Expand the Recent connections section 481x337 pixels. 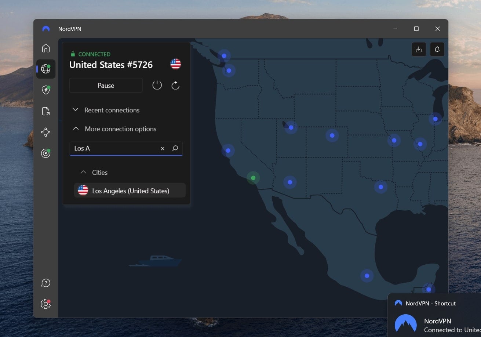point(105,110)
